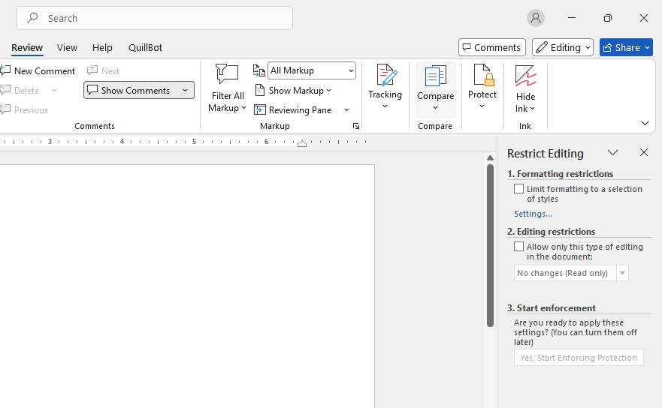Open the No changes (Read only) dropdown
The image size is (662, 408).
point(571,273)
